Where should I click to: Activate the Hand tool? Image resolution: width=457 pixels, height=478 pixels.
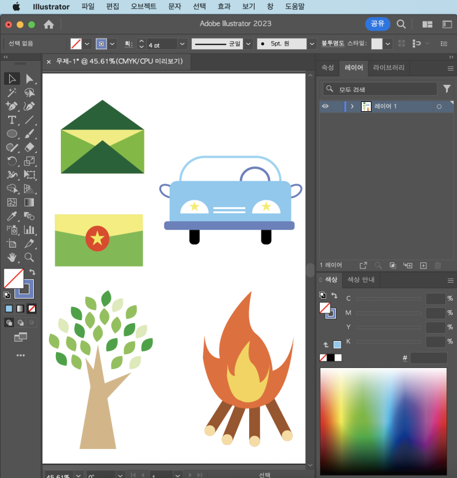click(x=12, y=257)
